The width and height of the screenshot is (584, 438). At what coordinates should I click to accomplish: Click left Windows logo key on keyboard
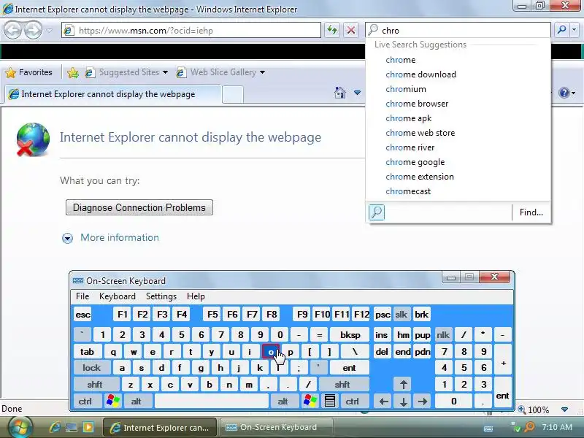point(113,401)
